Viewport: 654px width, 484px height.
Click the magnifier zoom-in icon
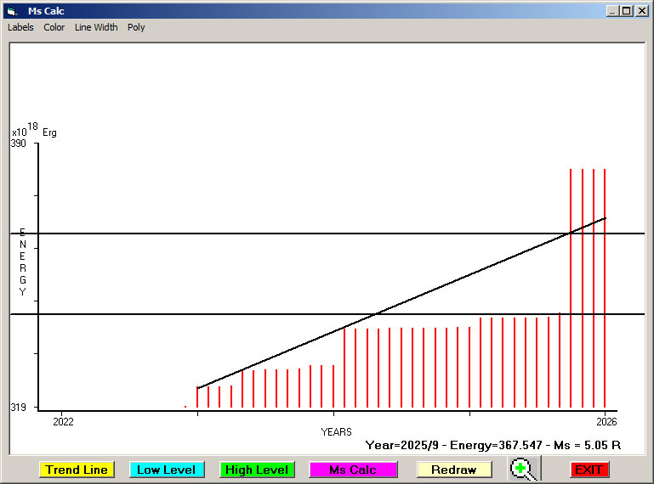tap(524, 469)
